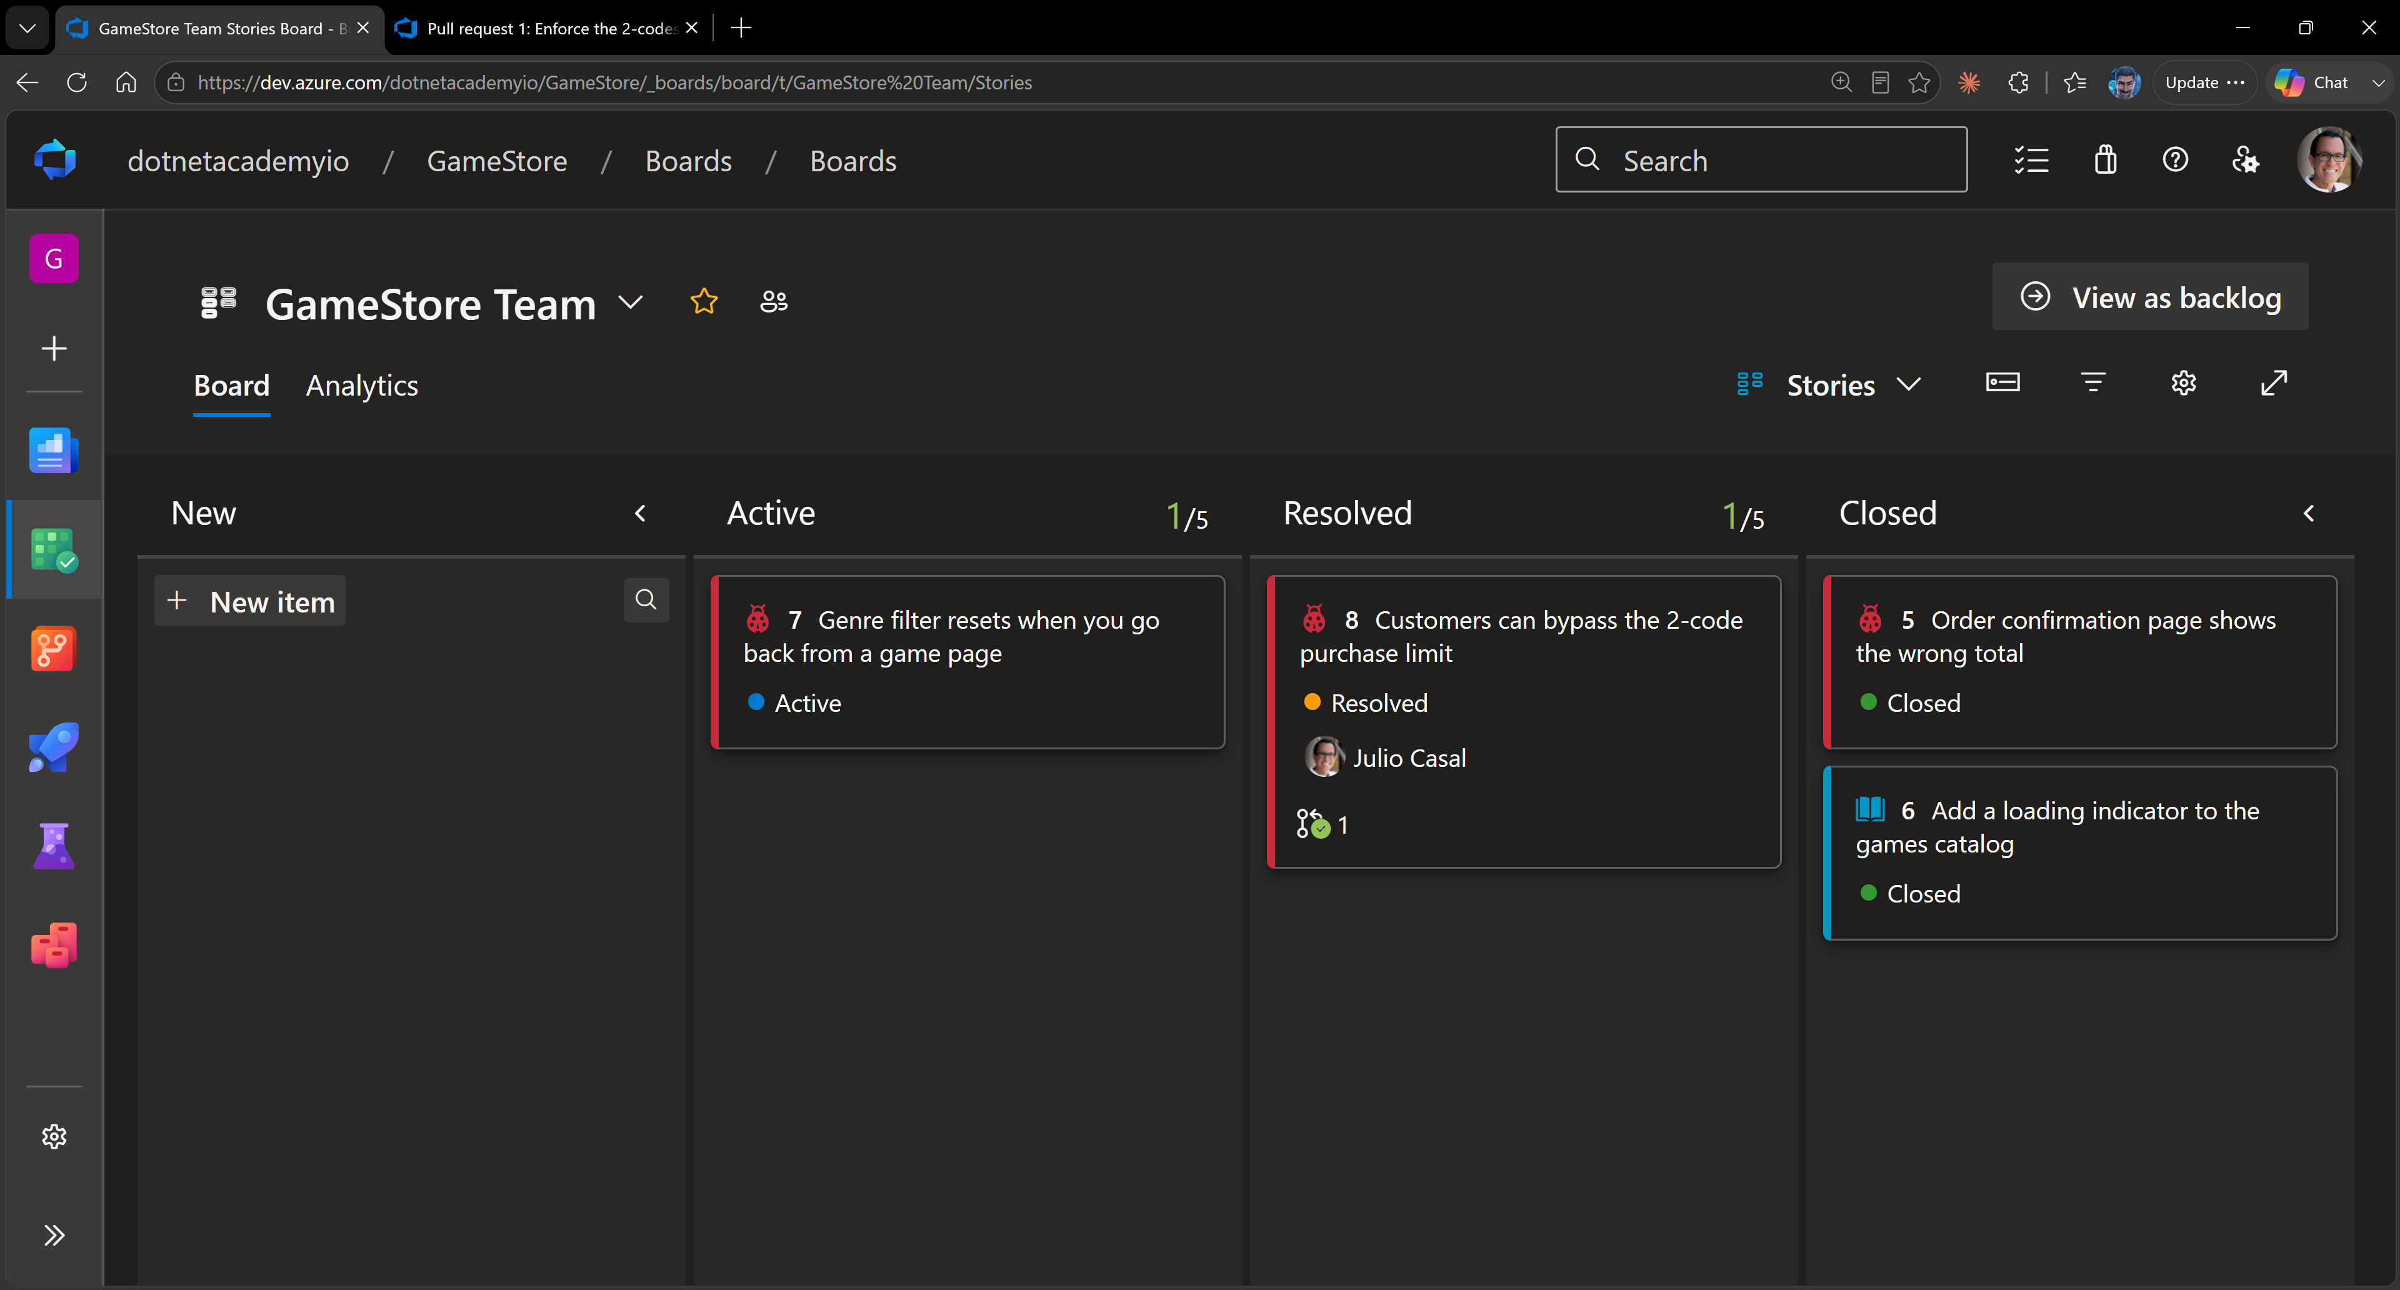Open the Azure DevOps home logo
This screenshot has height=1290, width=2400.
tap(55, 160)
